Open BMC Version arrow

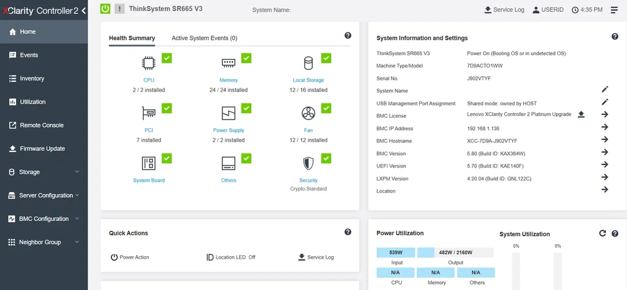point(604,152)
